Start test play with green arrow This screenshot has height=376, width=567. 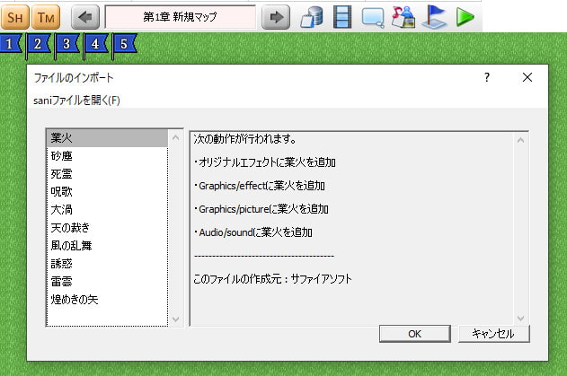(465, 17)
